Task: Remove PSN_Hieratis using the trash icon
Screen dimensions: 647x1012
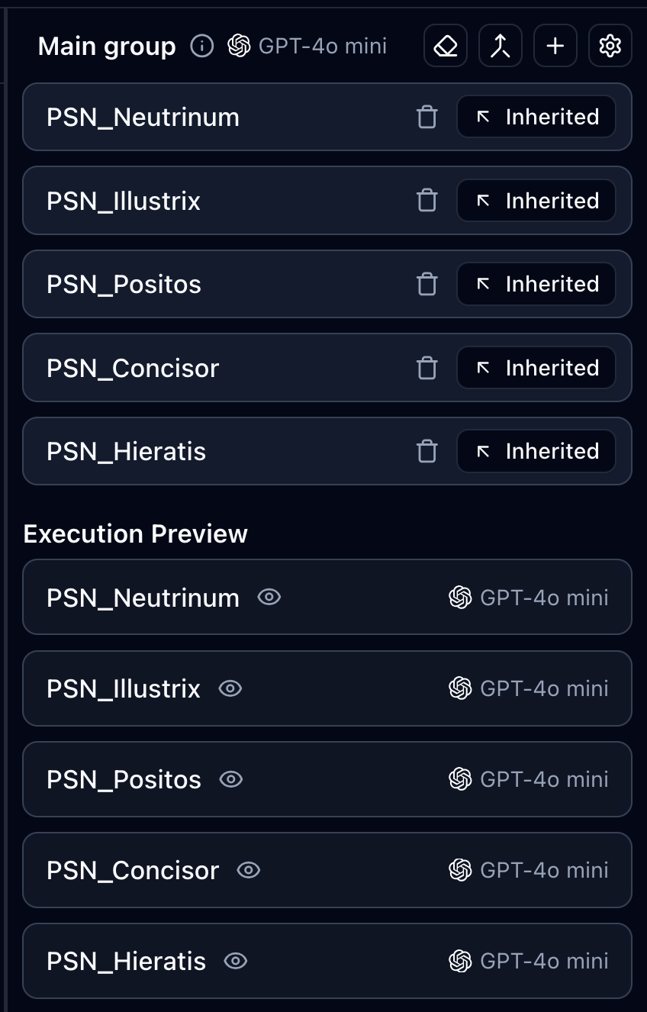Action: point(427,451)
